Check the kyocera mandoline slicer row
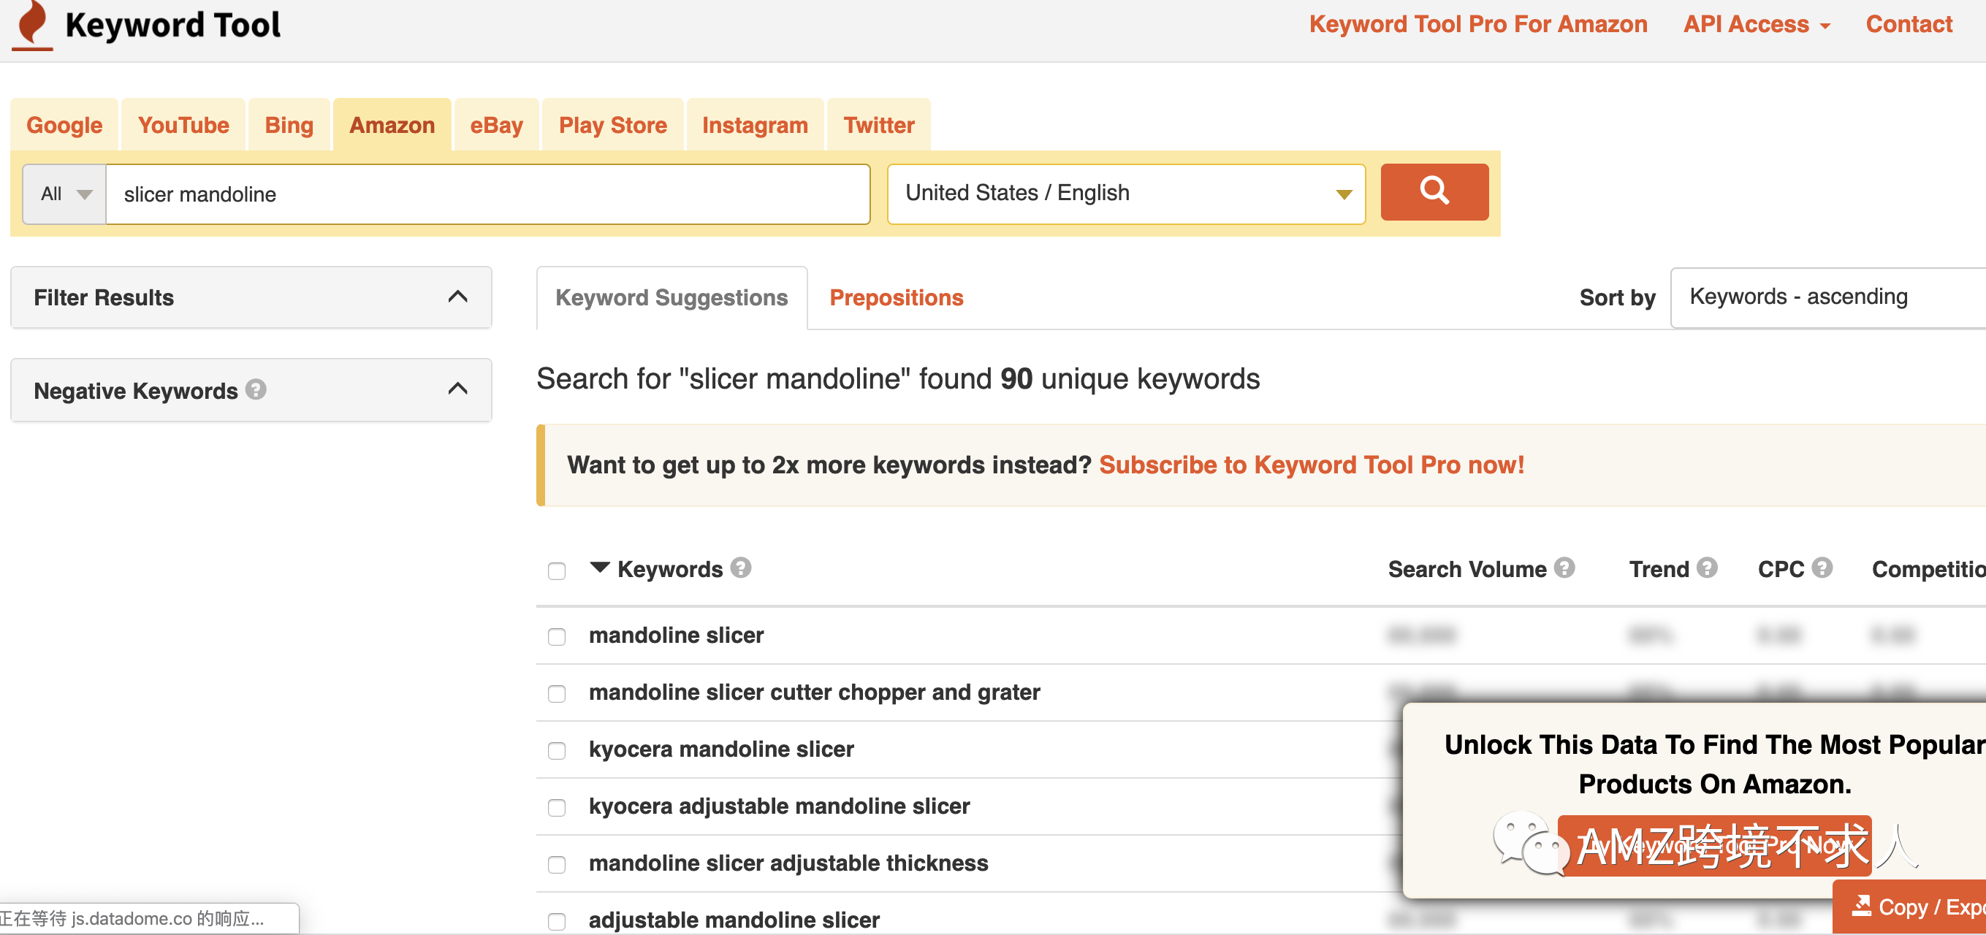This screenshot has width=1986, height=935. pyautogui.click(x=557, y=751)
